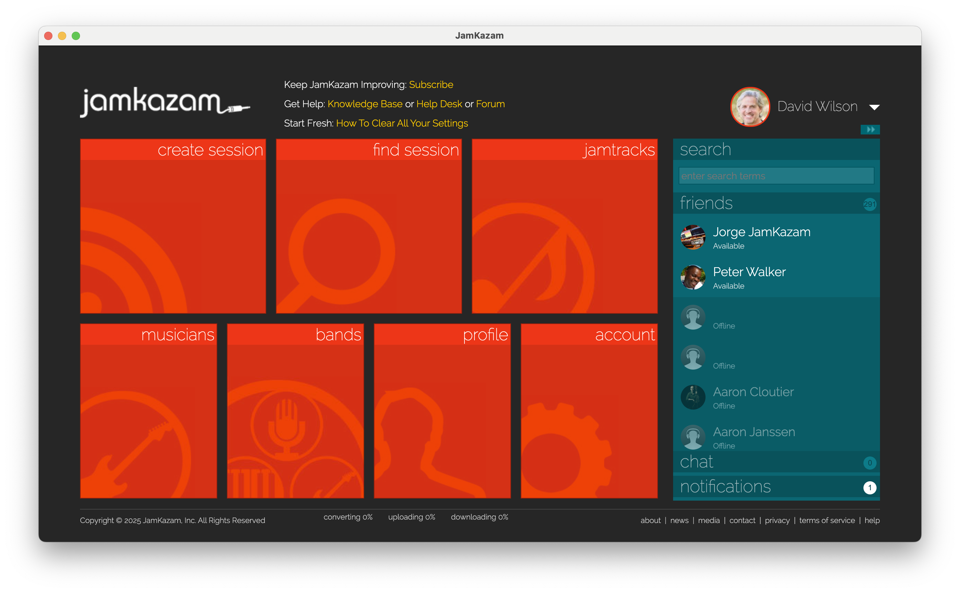The image size is (960, 593).
Task: Click the Subscribe link
Action: (x=431, y=85)
